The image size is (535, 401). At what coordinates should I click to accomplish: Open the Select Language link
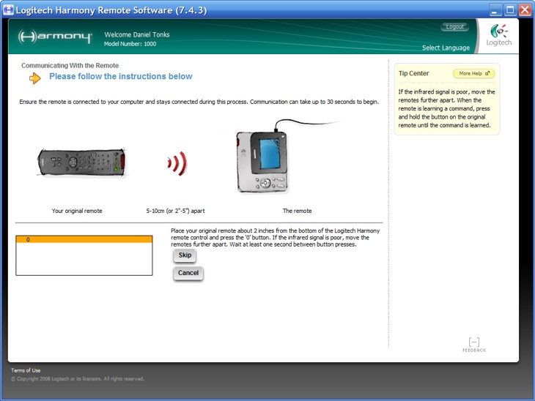tap(446, 48)
